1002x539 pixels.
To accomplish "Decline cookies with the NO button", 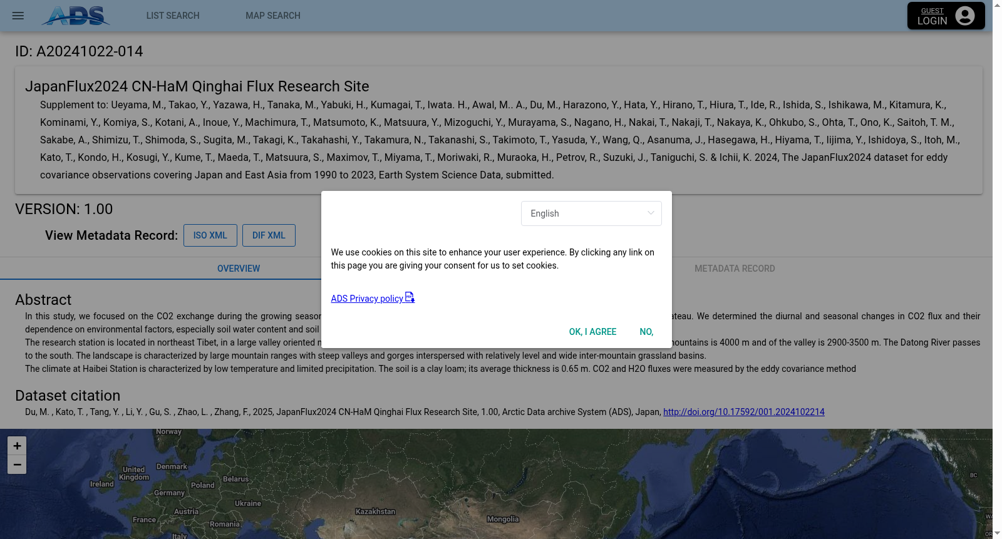I will pyautogui.click(x=646, y=332).
